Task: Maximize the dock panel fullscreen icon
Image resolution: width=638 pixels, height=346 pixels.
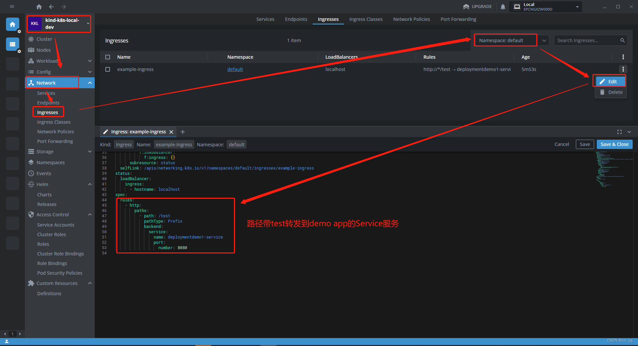Action: point(619,132)
